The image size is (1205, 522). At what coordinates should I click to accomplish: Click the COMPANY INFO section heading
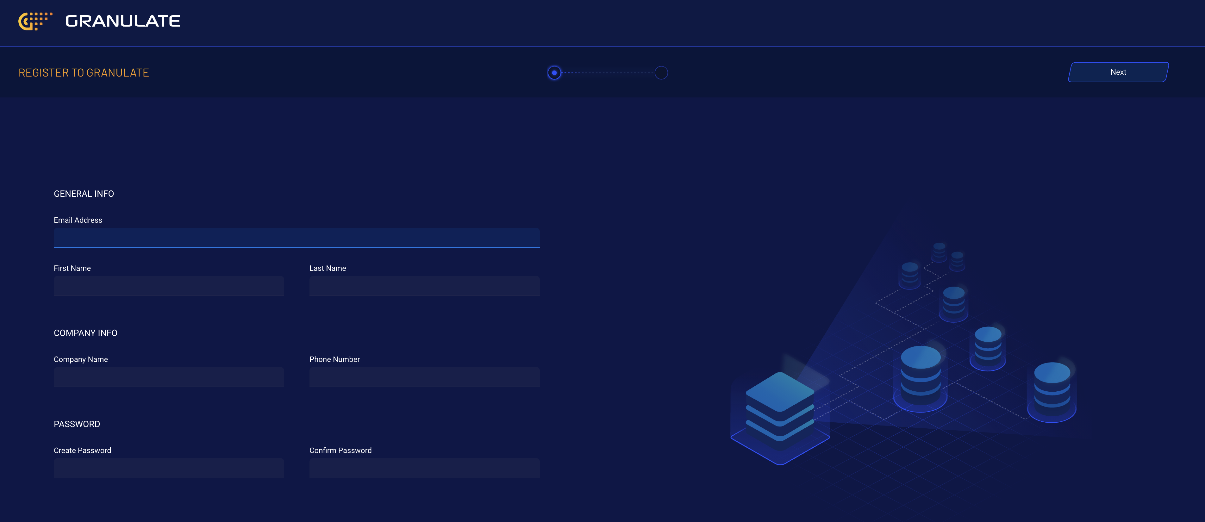click(86, 333)
